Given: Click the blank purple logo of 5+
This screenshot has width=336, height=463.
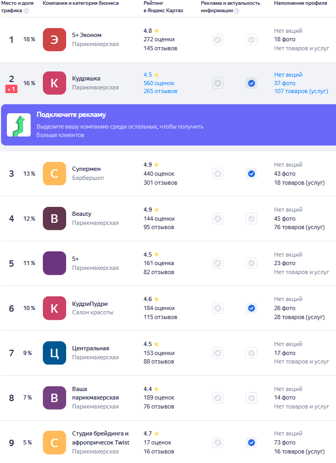Looking at the screenshot, I should click(55, 263).
